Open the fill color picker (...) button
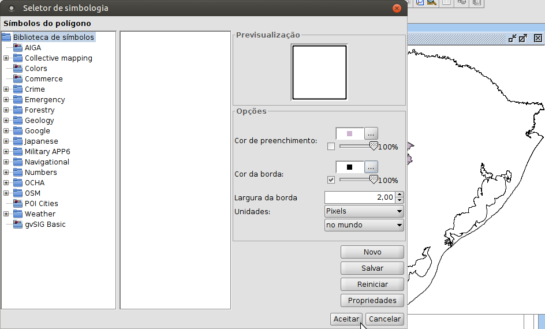 371,134
